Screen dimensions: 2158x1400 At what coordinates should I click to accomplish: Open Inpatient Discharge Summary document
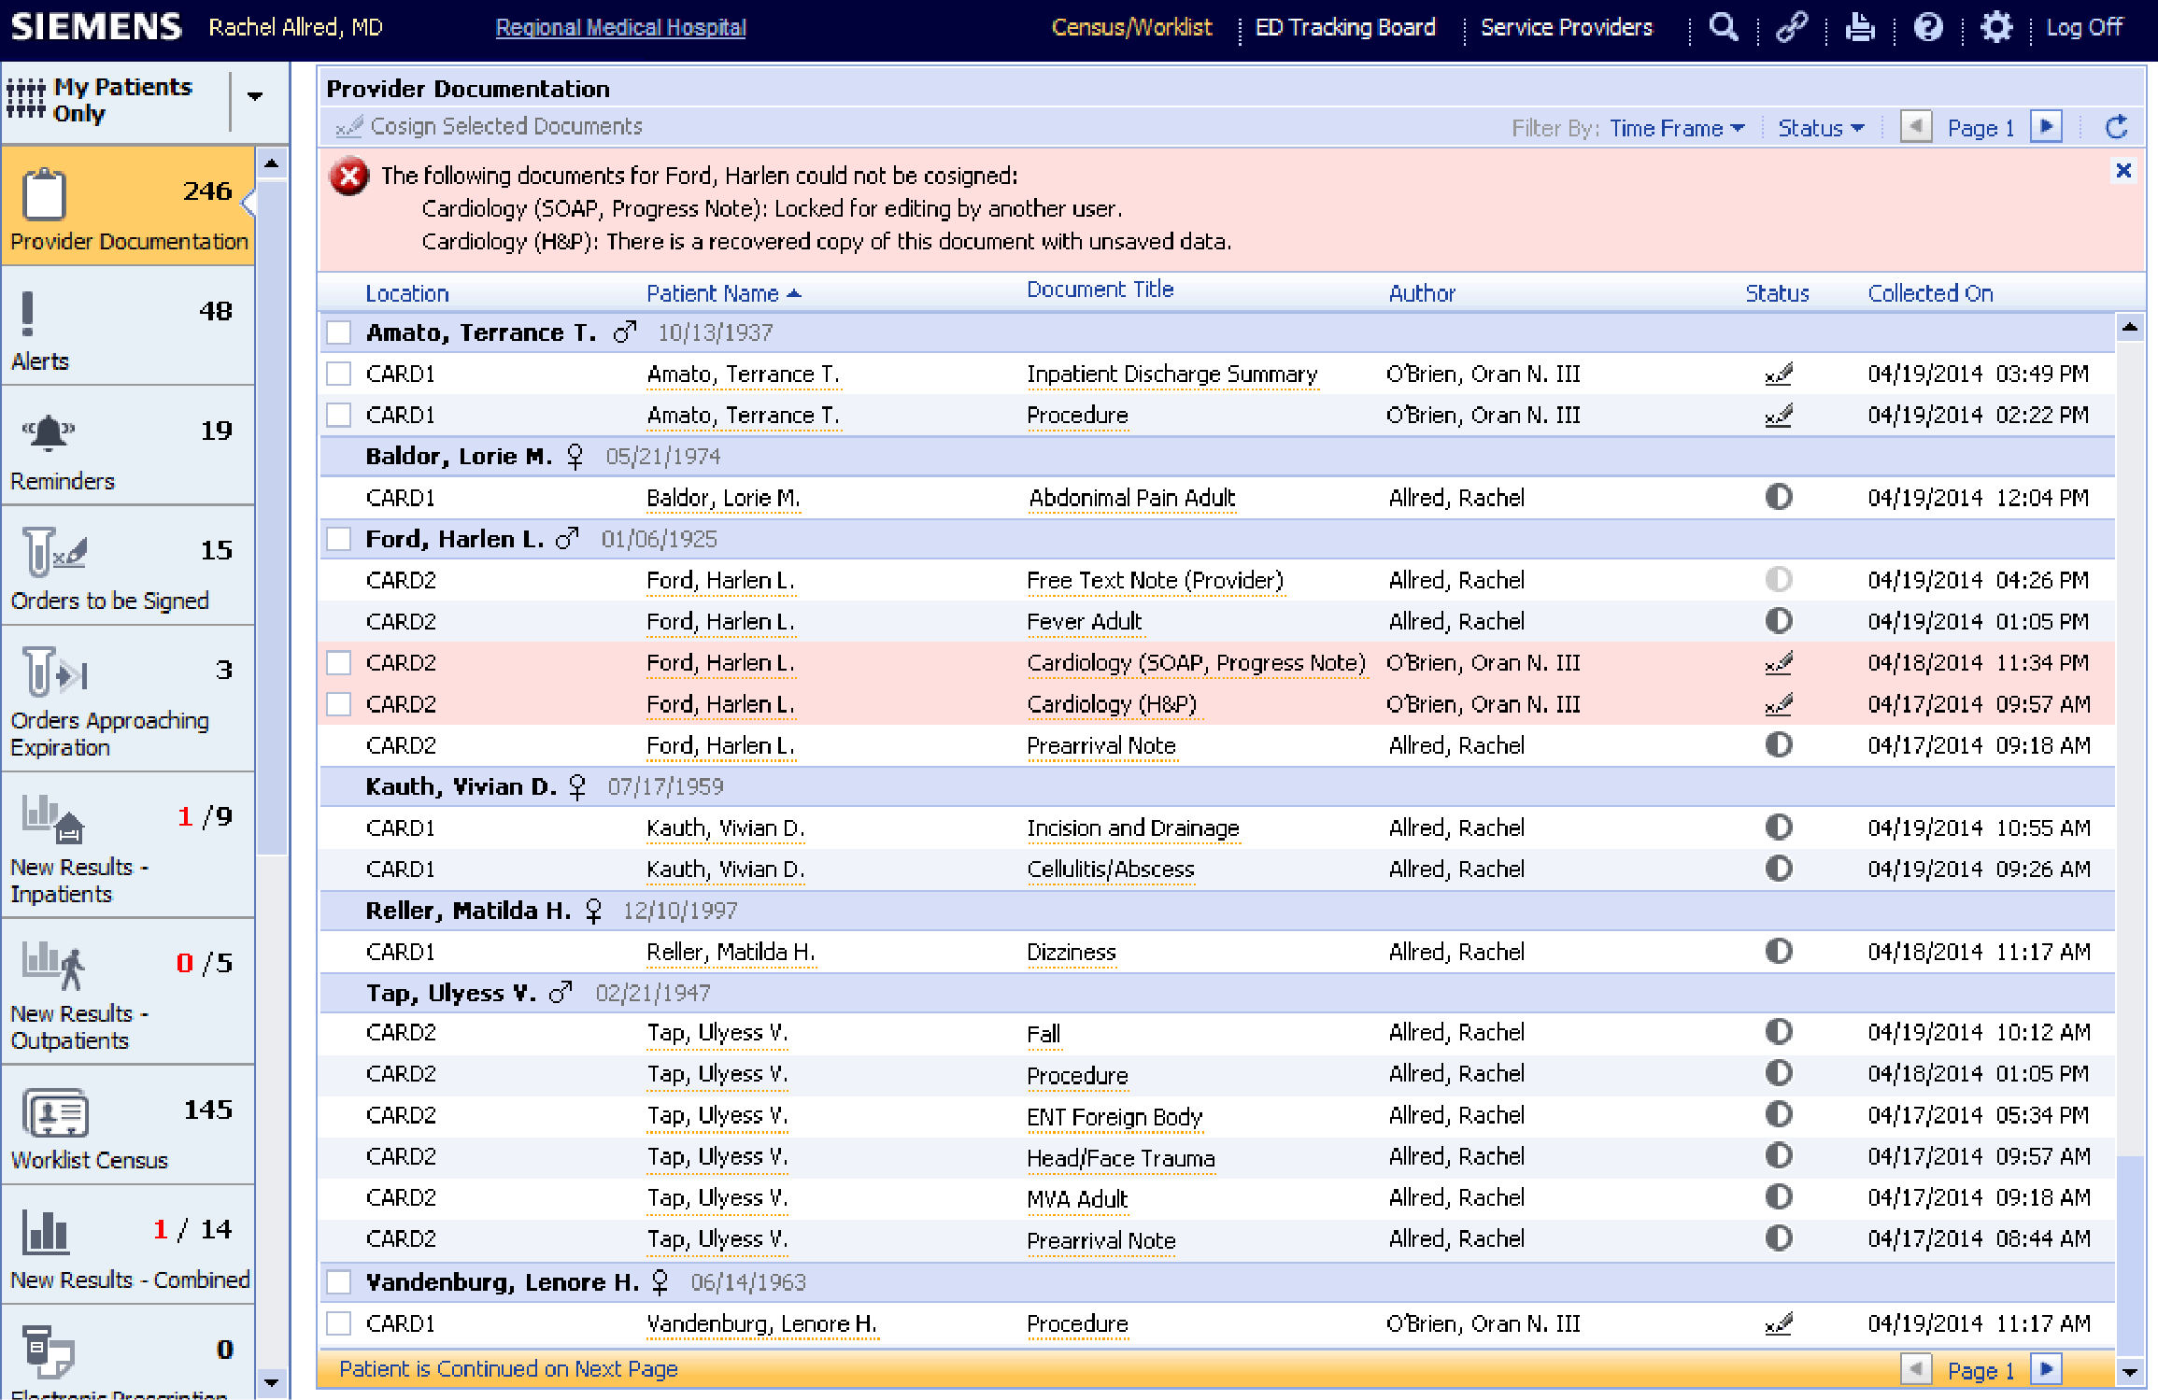pyautogui.click(x=1171, y=375)
